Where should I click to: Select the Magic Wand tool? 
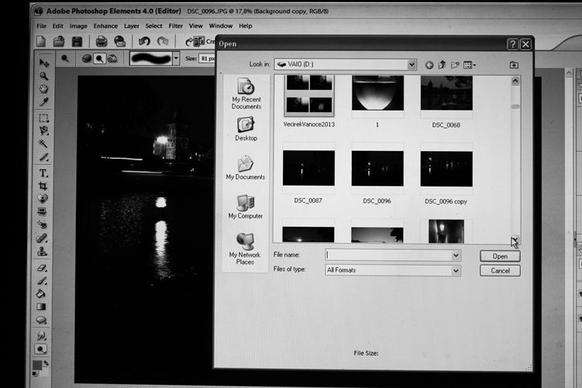coord(44,143)
